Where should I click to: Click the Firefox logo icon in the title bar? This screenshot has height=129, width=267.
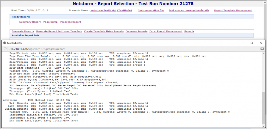pos(5,43)
